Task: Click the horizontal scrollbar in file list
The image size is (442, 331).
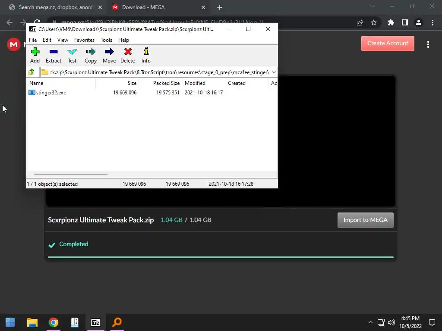Action: coord(71,174)
